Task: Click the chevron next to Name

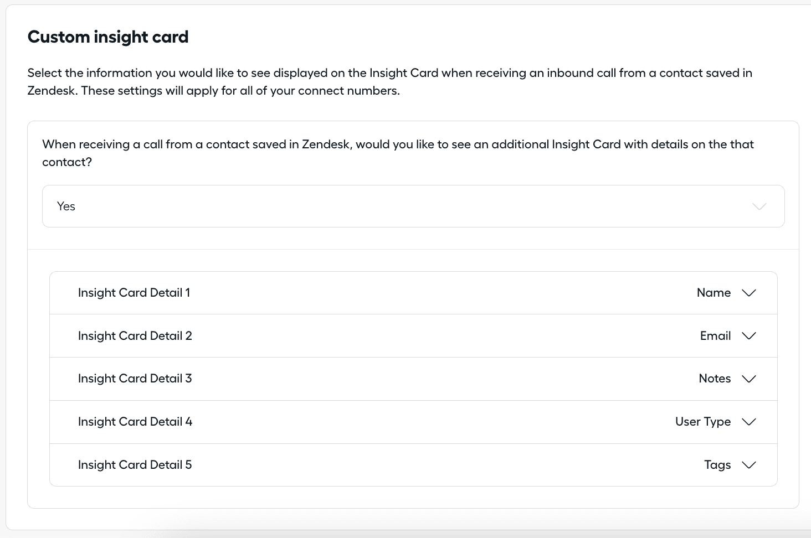Action: [x=749, y=293]
